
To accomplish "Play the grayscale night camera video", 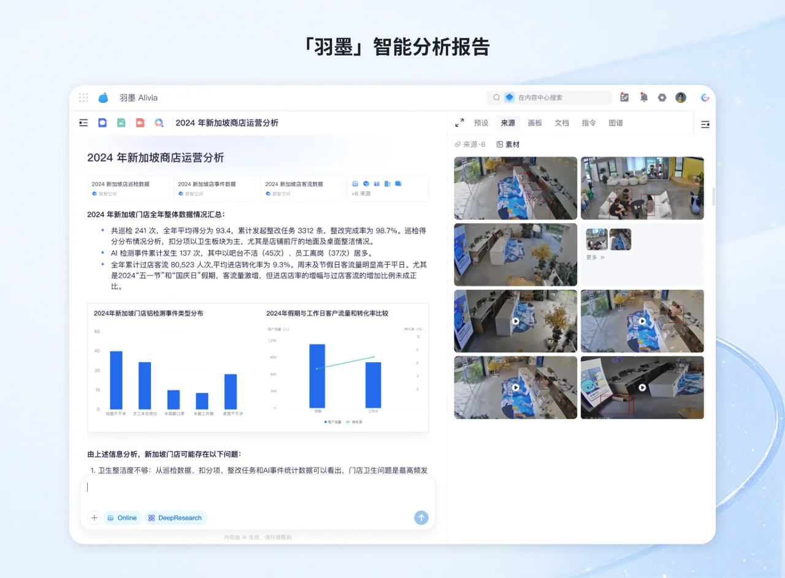I will tap(642, 387).
